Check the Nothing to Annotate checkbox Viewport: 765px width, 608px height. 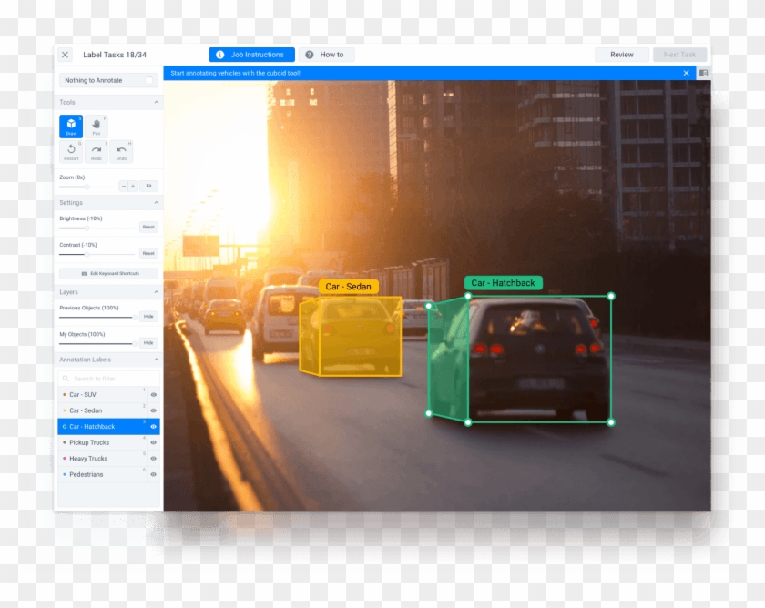click(149, 81)
